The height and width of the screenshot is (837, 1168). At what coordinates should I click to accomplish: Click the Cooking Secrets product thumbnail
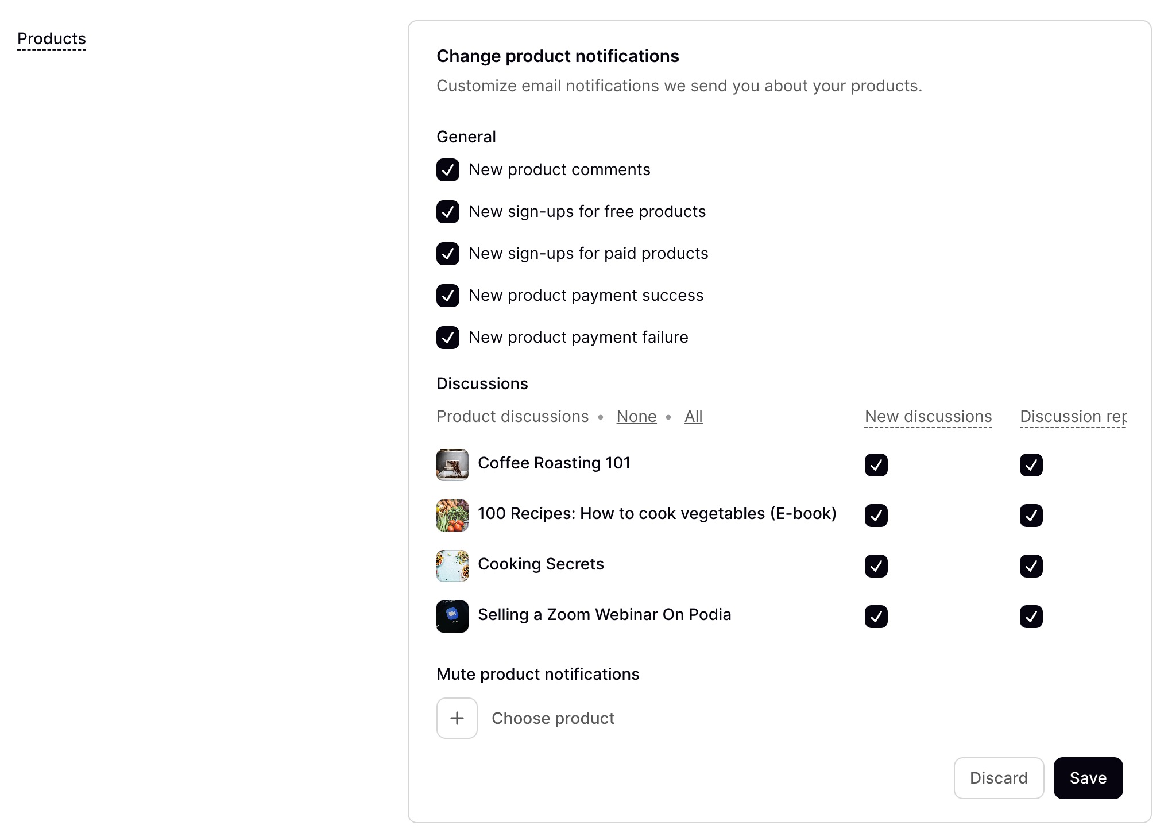pyautogui.click(x=452, y=565)
